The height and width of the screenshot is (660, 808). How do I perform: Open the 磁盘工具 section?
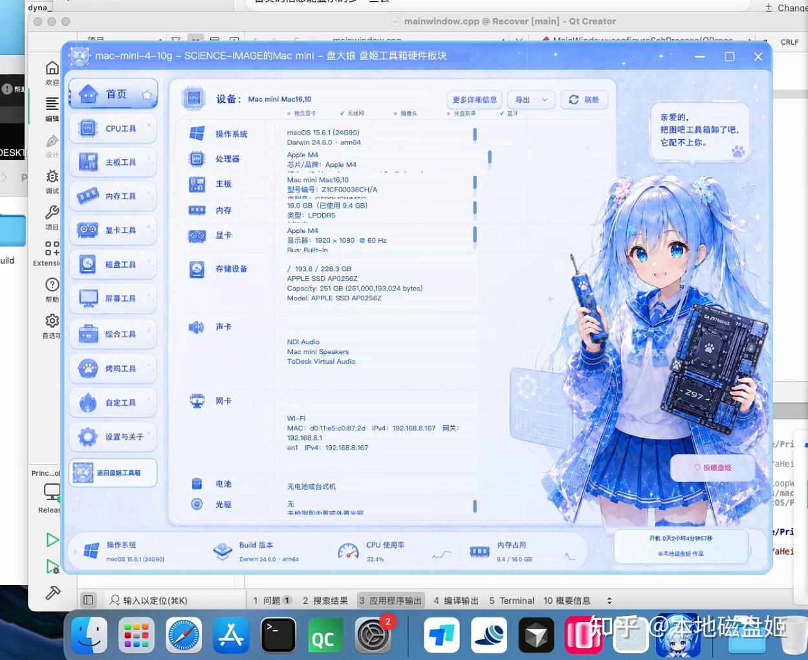pyautogui.click(x=113, y=265)
